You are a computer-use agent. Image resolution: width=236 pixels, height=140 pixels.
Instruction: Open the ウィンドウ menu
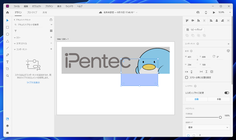tap(69, 6)
